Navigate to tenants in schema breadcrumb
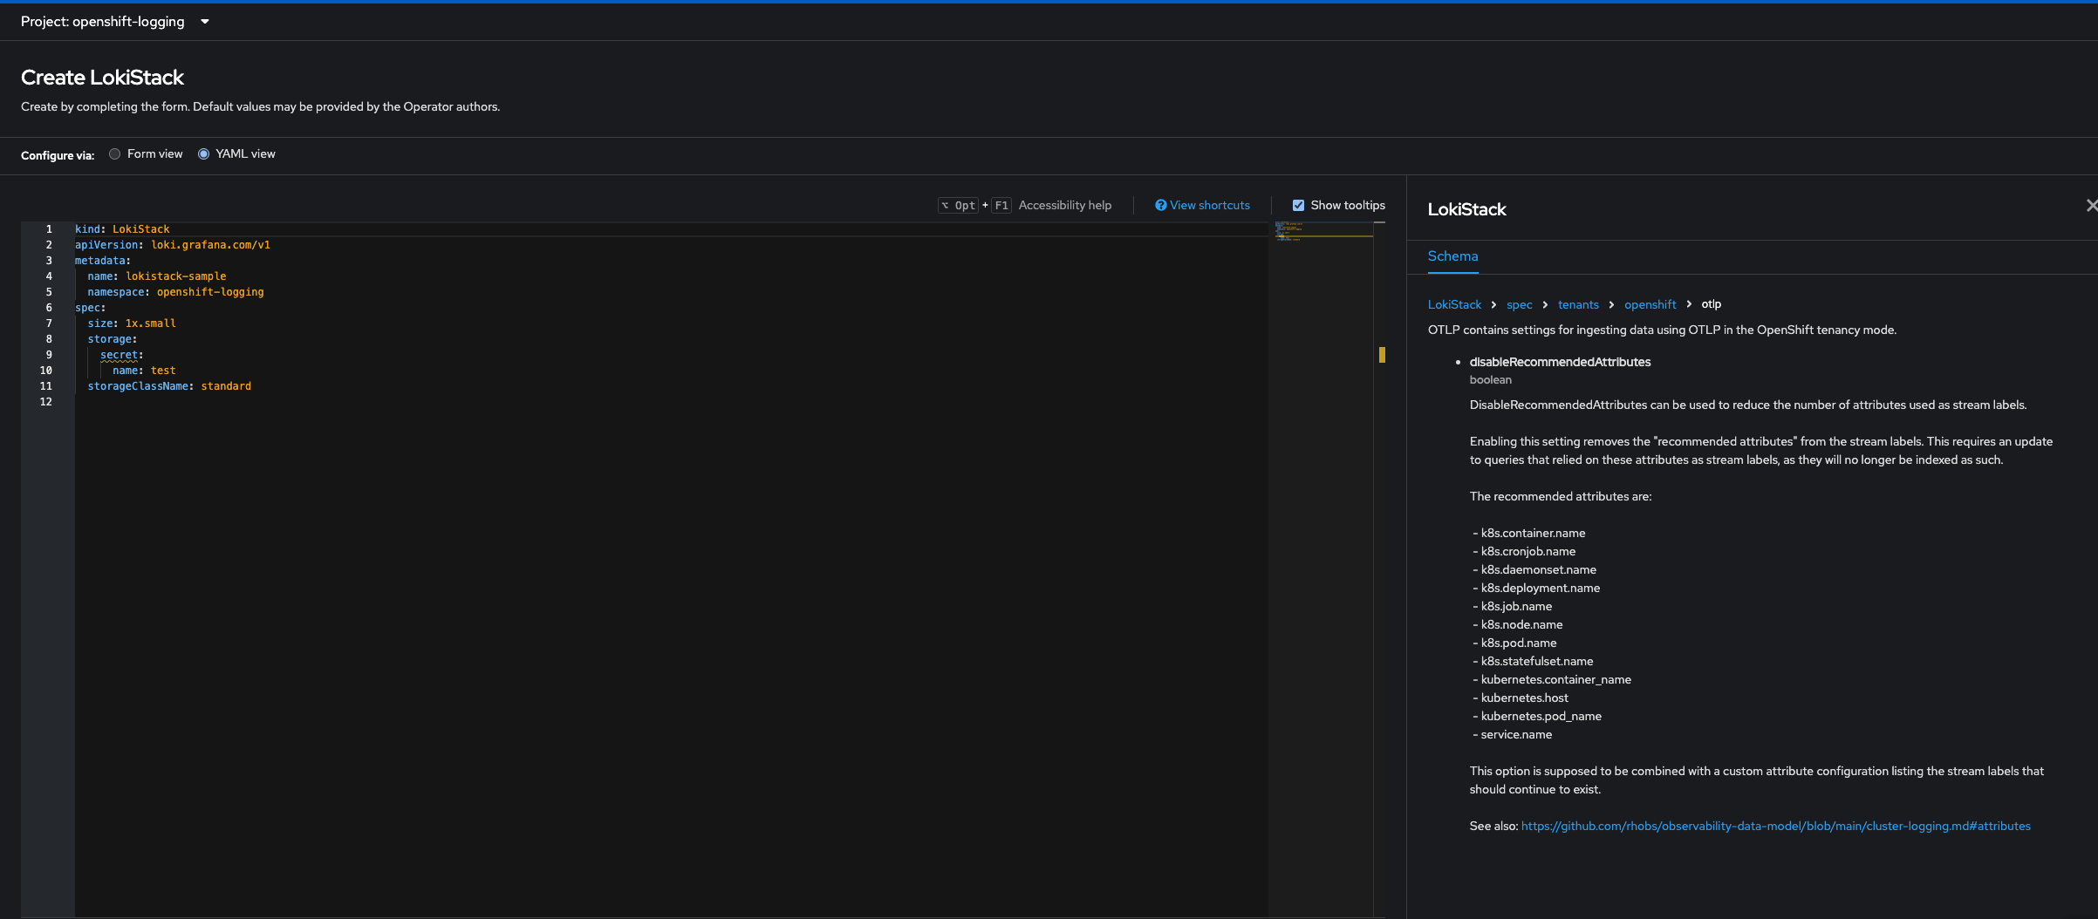Screen dimensions: 2098x919 click(x=1578, y=304)
